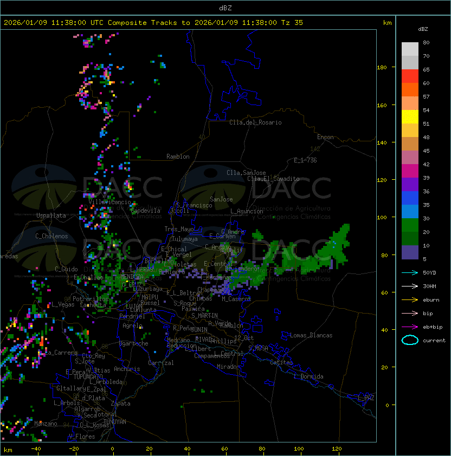Click the 'Manzano' place label
This screenshot has height=456, width=451.
[46, 424]
